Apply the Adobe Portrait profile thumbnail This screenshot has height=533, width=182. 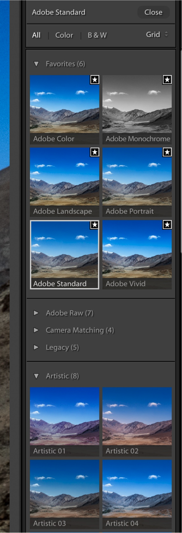point(137,182)
